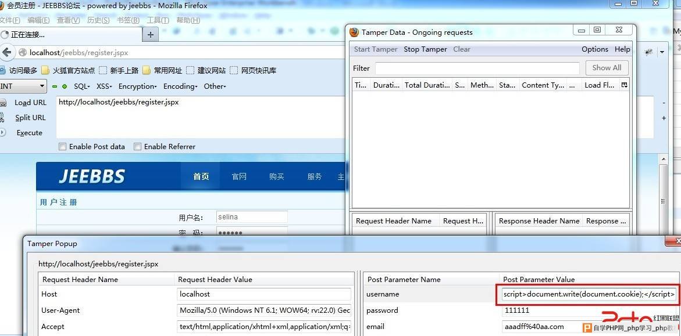Open Options in Tamper Data

595,49
